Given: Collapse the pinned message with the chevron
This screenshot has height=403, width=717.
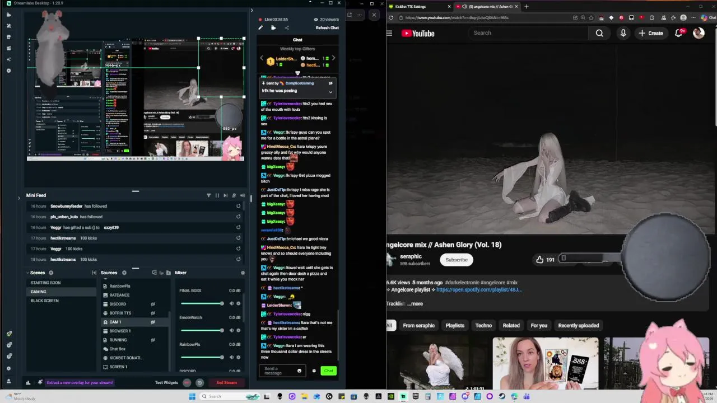Looking at the screenshot, I should coord(330,92).
